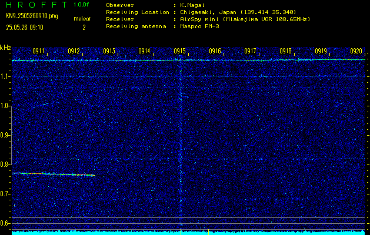Click the date stamp 25.05.26 09:10
This screenshot has height=235, width=370.
25,28
